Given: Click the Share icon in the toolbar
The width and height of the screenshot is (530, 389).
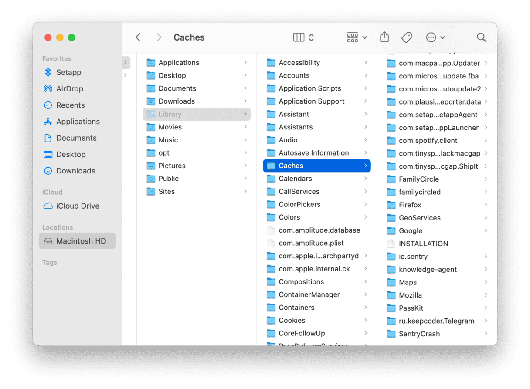Looking at the screenshot, I should pyautogui.click(x=384, y=37).
